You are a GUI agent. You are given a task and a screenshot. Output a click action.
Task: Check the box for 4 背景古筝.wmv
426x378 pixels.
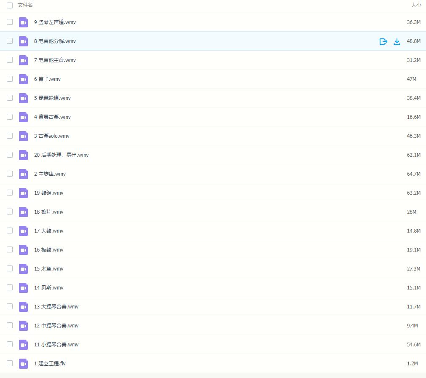[x=10, y=117]
